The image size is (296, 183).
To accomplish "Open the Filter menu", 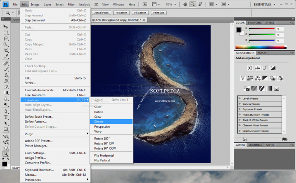I will (x=71, y=4).
